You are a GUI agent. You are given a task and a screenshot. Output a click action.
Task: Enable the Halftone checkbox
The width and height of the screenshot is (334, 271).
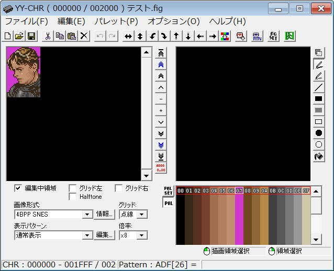tap(73, 197)
